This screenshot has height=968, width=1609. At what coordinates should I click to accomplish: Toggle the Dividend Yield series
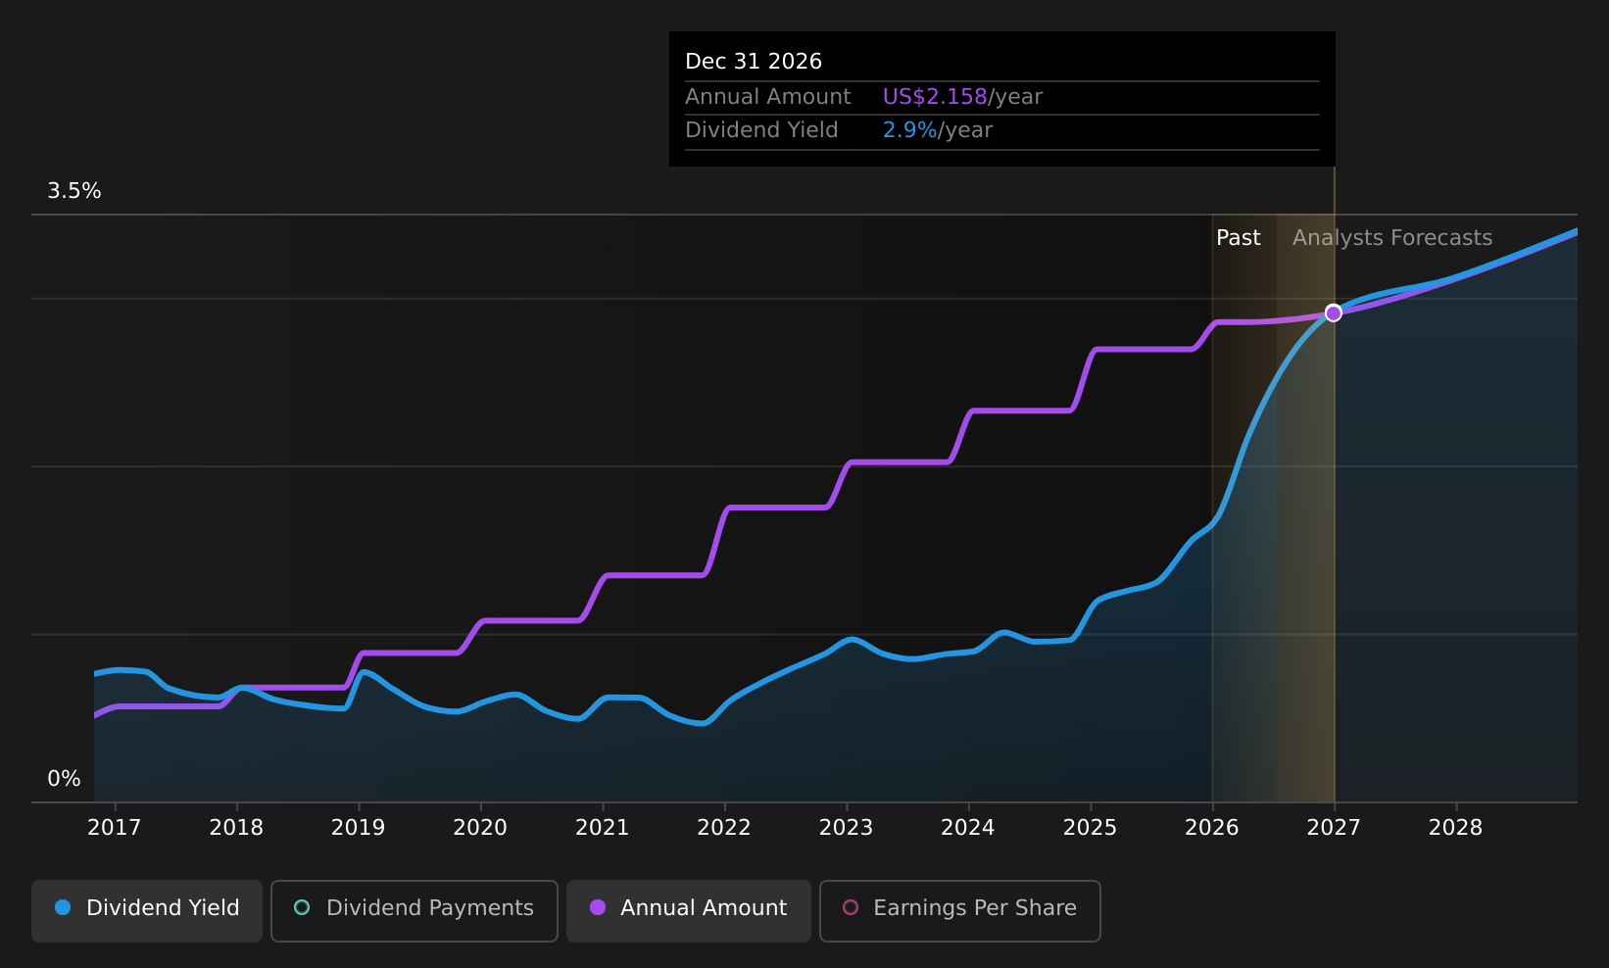pos(147,910)
